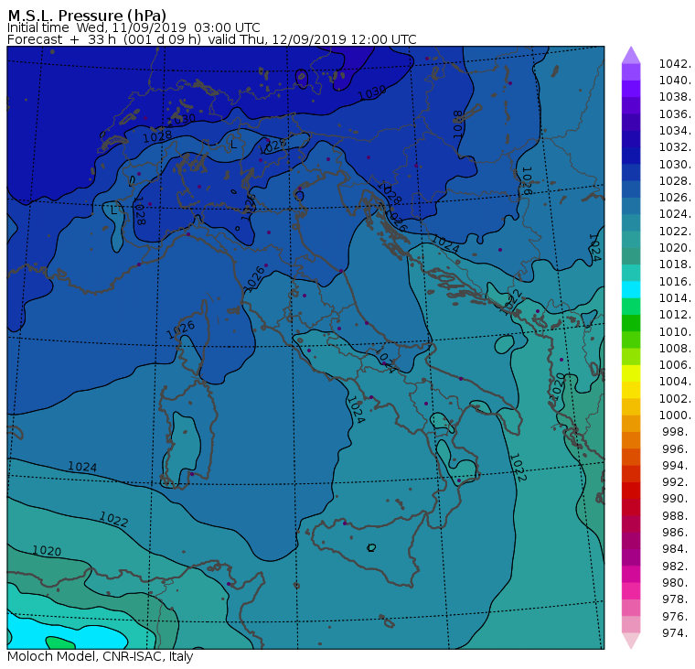
Task: Click the "1012." legend label
Action: pos(675,315)
